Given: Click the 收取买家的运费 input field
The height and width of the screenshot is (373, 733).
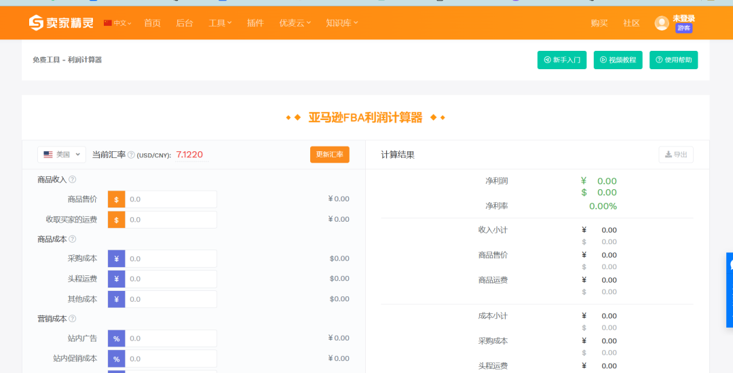Looking at the screenshot, I should coord(170,220).
